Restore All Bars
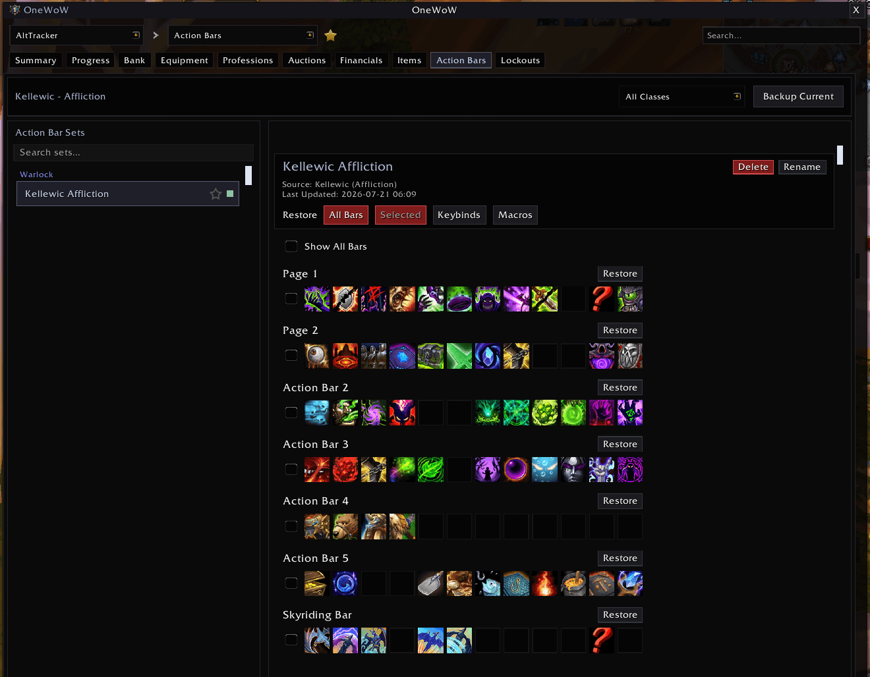The image size is (870, 677). [346, 215]
